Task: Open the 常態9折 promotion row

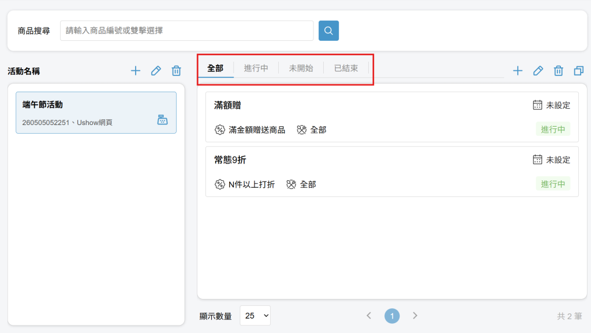Action: point(392,172)
